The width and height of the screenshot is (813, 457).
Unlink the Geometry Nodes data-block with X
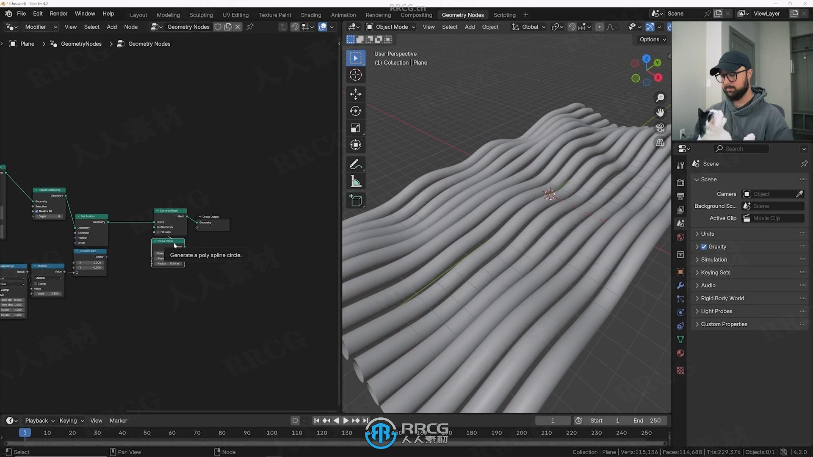(238, 27)
